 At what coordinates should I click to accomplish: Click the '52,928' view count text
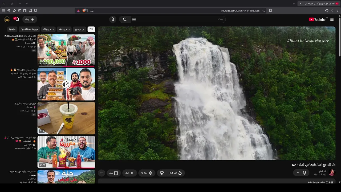330,182
